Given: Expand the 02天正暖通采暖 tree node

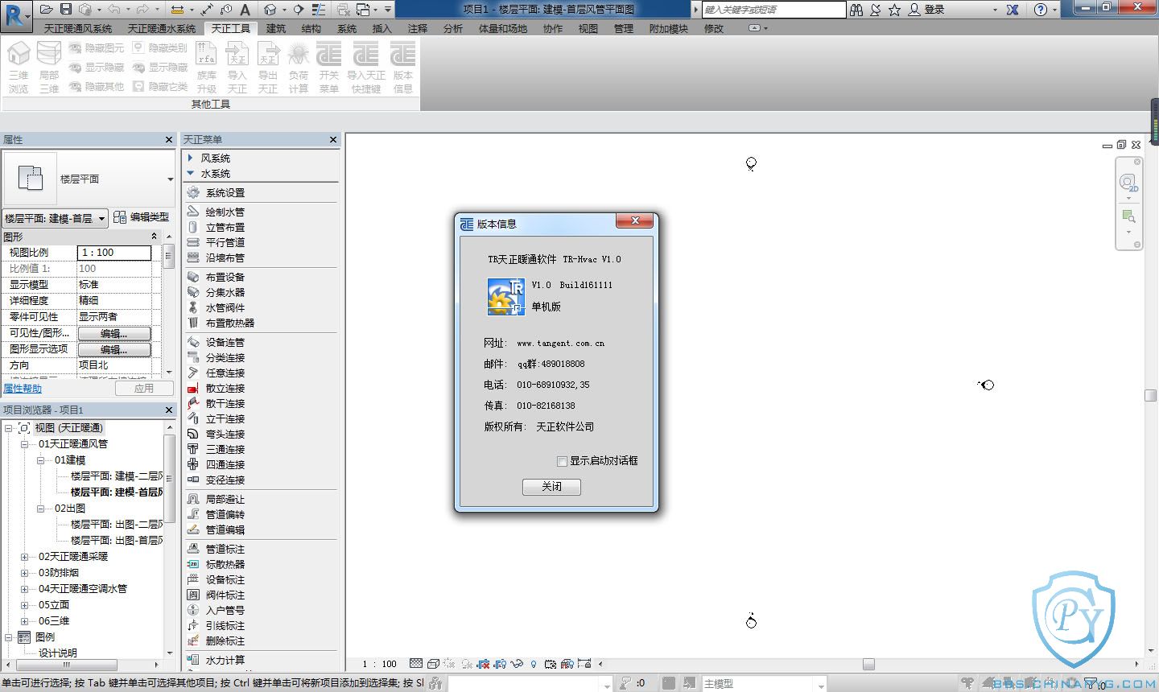Looking at the screenshot, I should [x=25, y=557].
